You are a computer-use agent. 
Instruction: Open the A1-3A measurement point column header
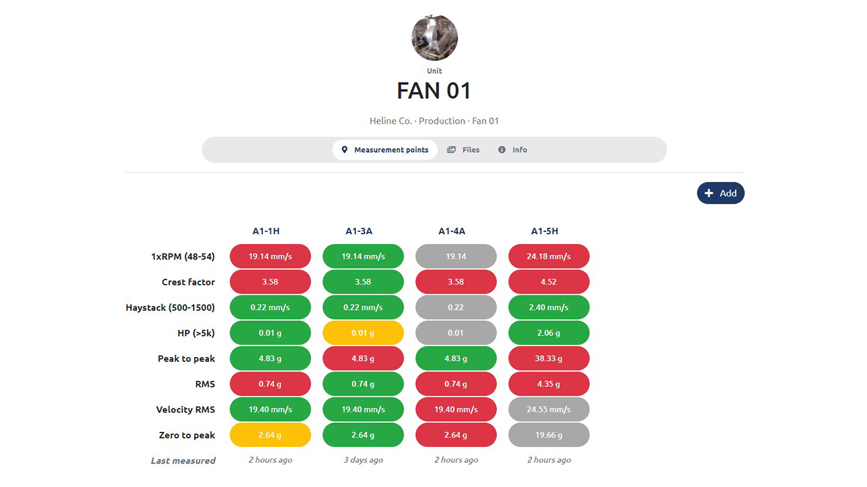tap(359, 231)
